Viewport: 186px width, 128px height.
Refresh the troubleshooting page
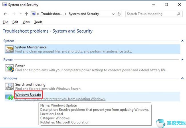(119, 14)
